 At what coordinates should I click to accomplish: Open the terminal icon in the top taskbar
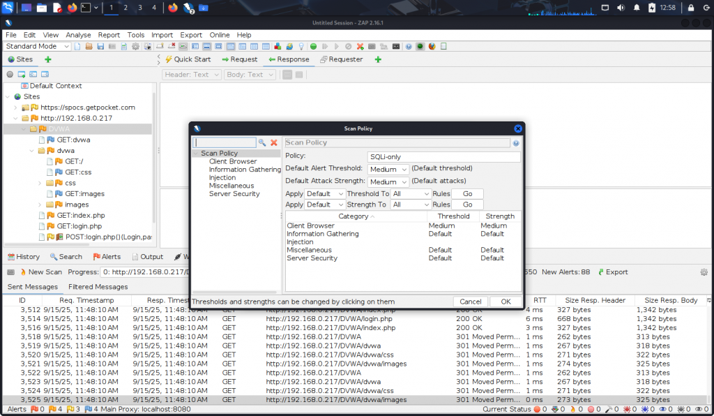pos(86,8)
